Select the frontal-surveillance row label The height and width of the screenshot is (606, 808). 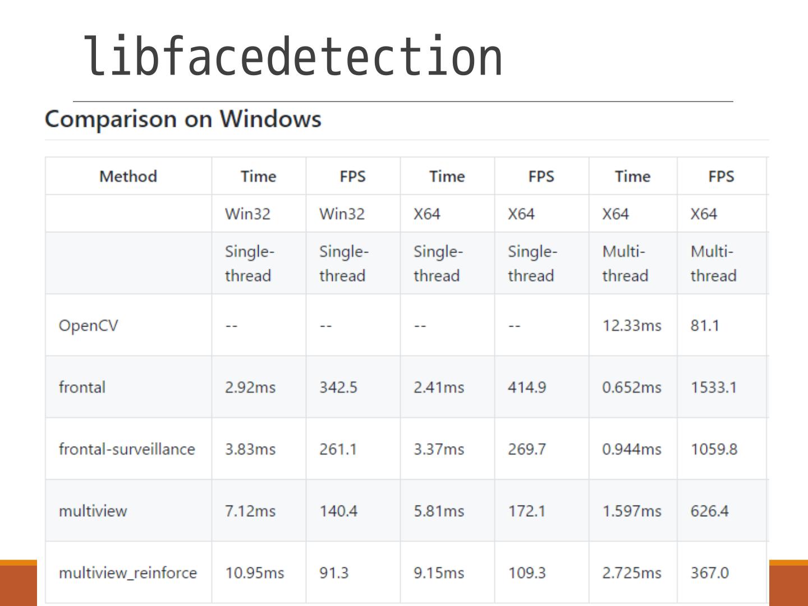click(127, 449)
